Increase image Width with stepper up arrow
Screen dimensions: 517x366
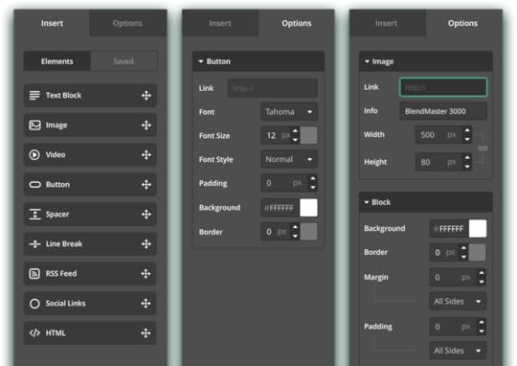coord(467,130)
